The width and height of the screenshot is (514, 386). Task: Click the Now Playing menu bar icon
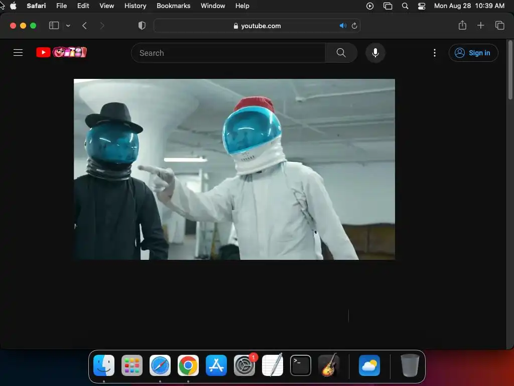(370, 6)
